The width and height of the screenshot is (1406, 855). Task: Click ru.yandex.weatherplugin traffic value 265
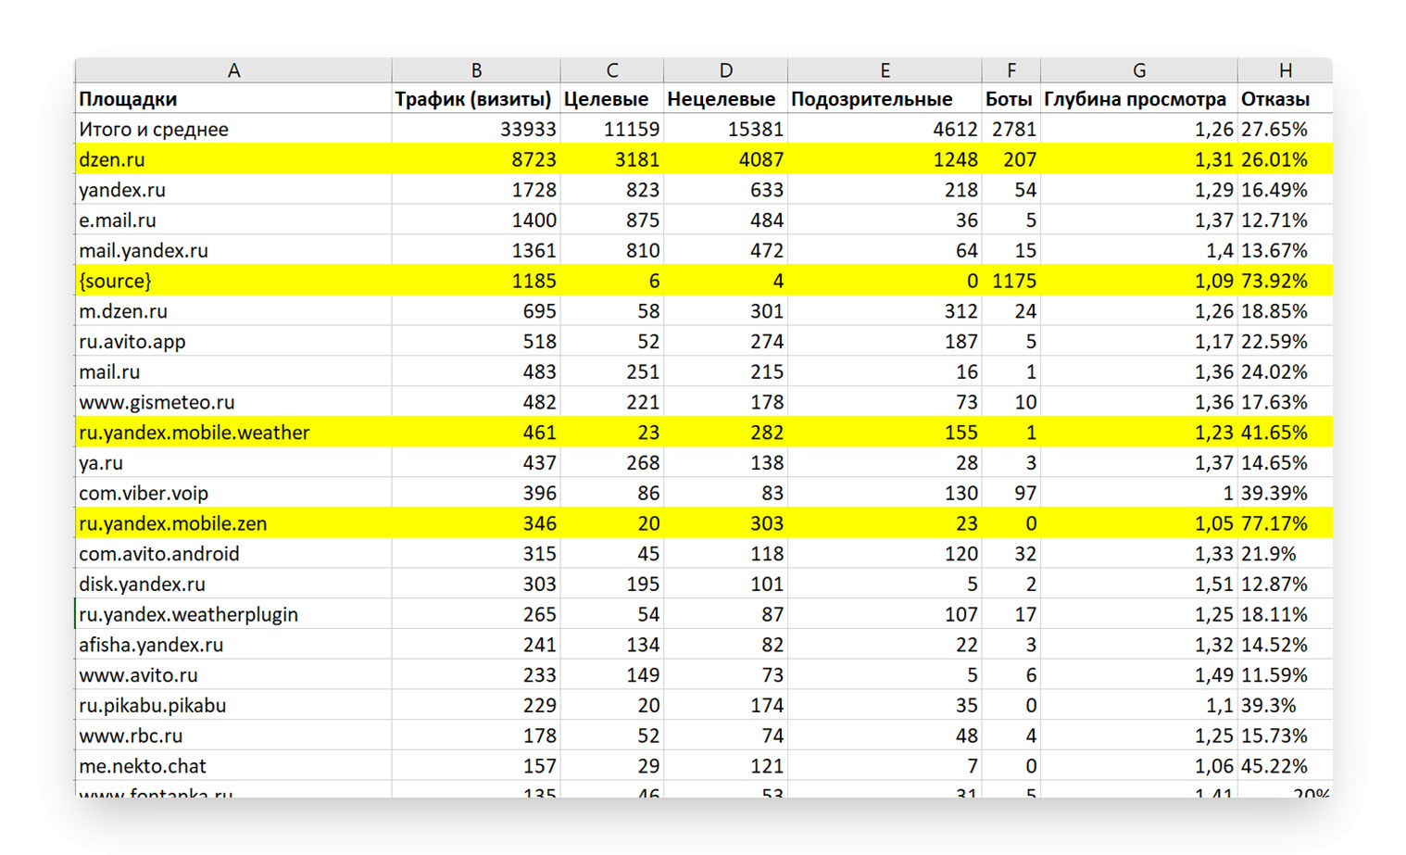point(476,614)
